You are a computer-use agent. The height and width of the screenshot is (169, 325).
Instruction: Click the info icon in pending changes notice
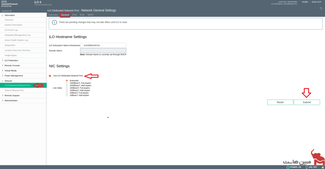(x=54, y=22)
